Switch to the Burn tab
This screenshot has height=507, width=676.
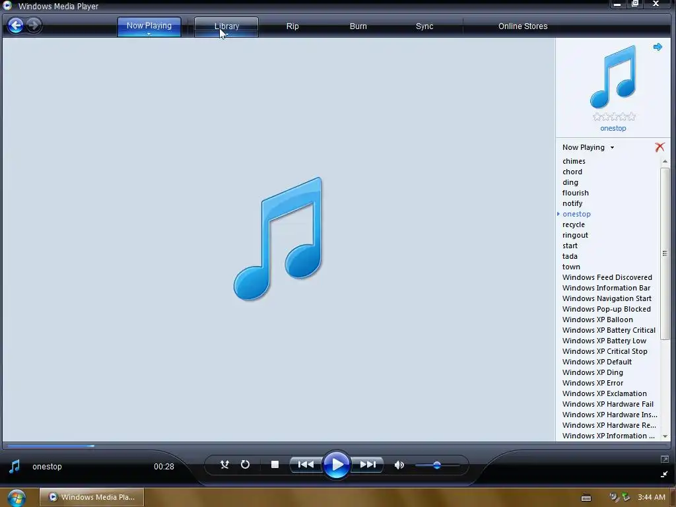point(358,26)
